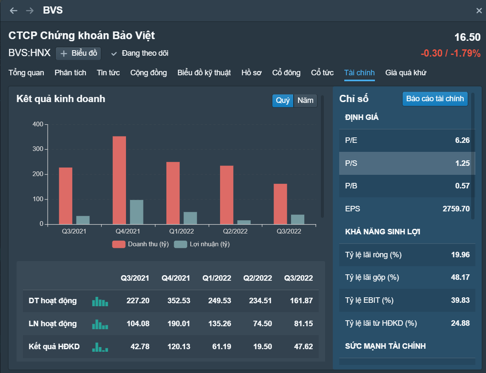
Task: Click the Q4/2021 table column header
Action: coord(176,278)
